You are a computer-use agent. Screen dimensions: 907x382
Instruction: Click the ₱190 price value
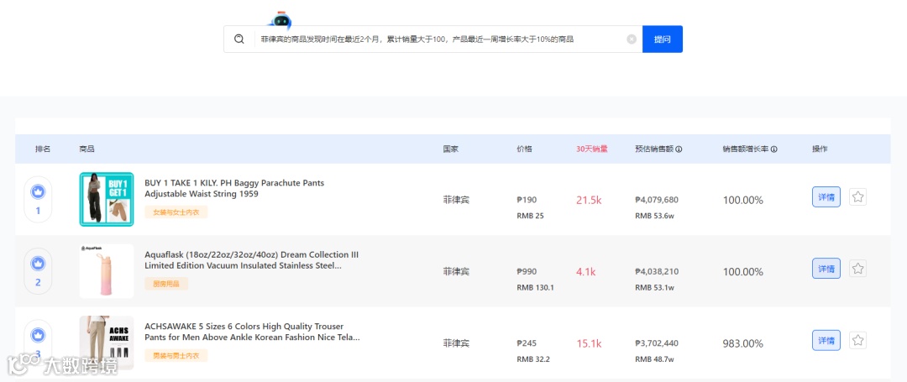point(527,200)
